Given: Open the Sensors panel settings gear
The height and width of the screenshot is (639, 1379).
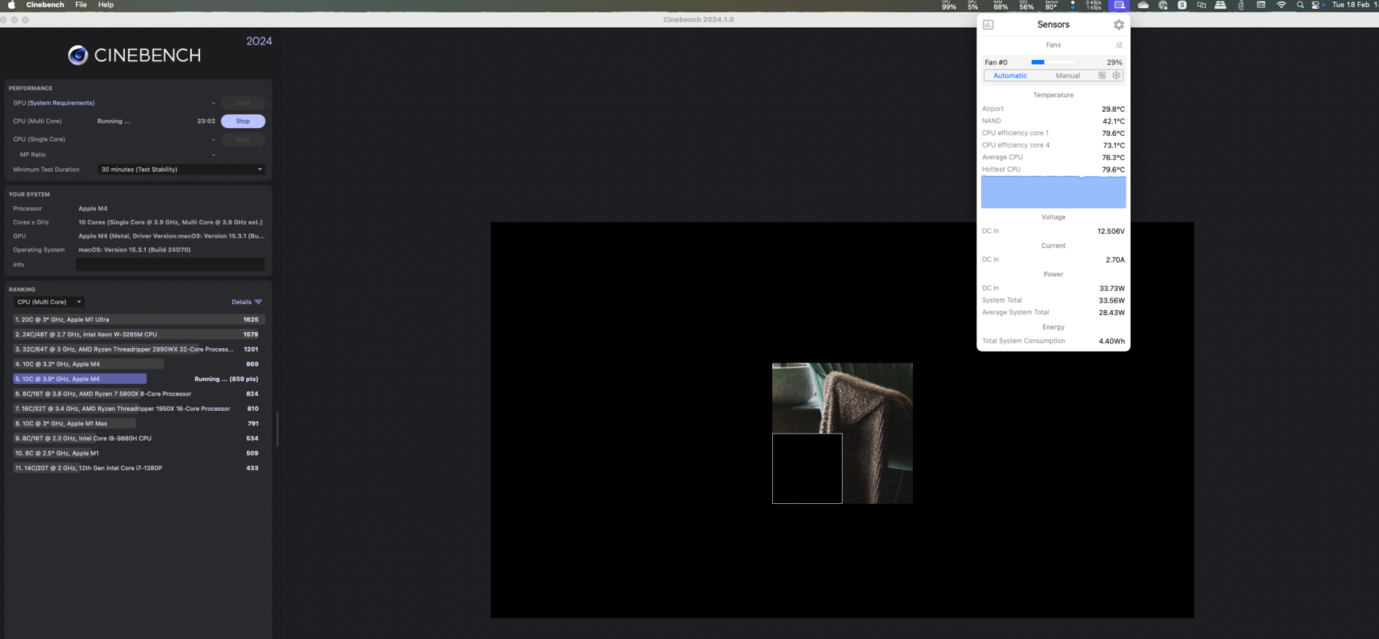Looking at the screenshot, I should 1118,25.
